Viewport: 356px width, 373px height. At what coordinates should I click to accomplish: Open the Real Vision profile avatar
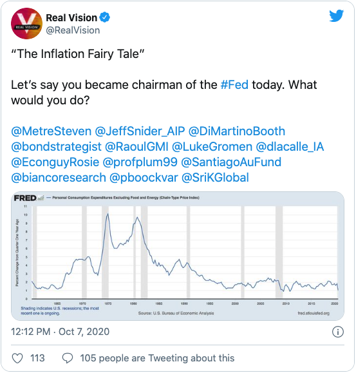tap(26, 24)
